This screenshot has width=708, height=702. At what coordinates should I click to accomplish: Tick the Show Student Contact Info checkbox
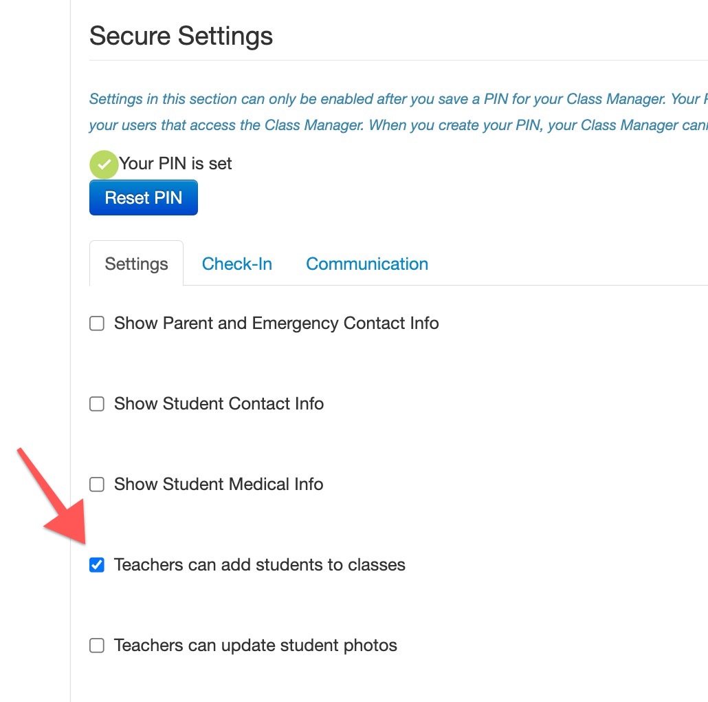coord(97,404)
